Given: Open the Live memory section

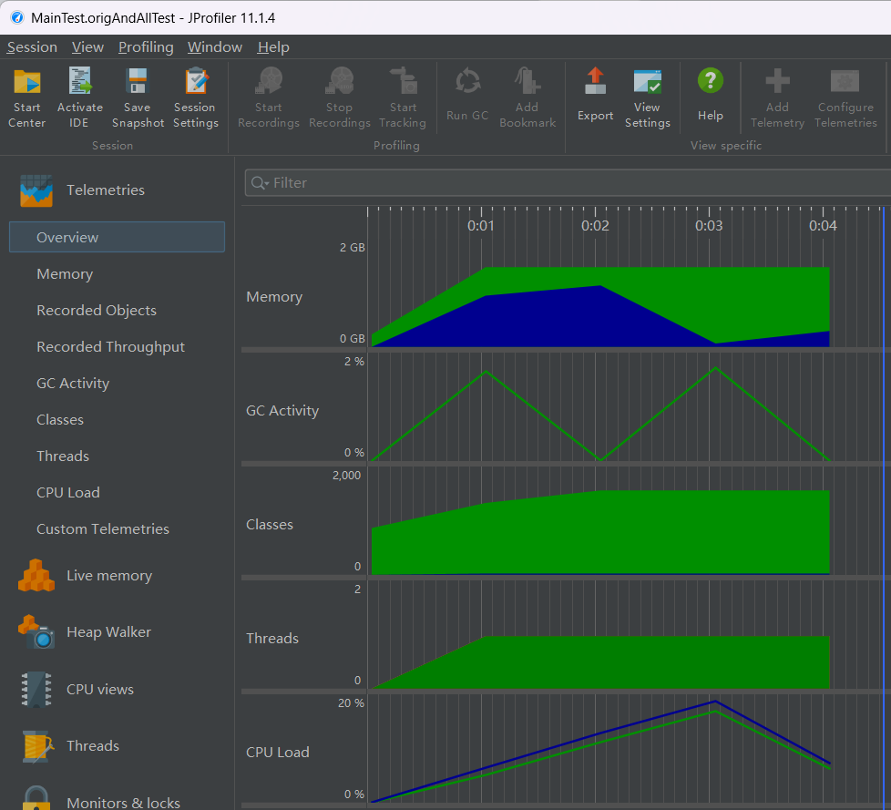Looking at the screenshot, I should tap(108, 576).
